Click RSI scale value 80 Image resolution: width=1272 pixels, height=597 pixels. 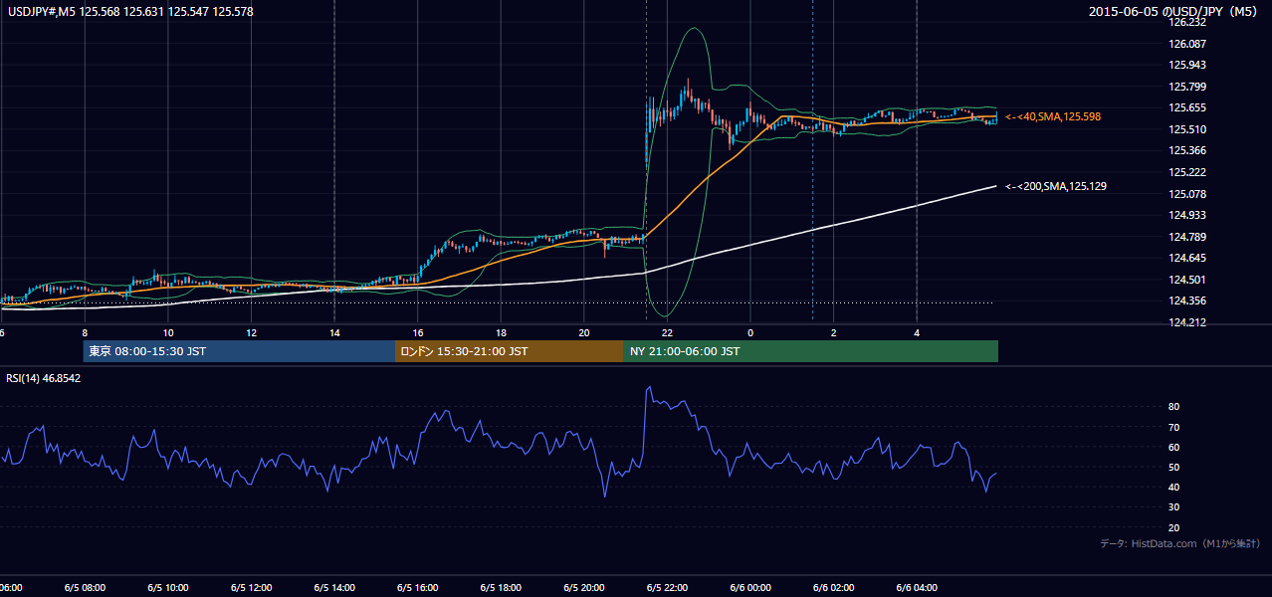click(1174, 407)
